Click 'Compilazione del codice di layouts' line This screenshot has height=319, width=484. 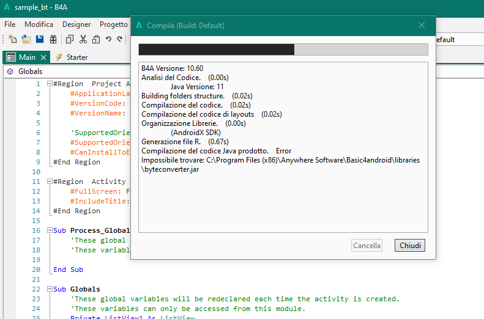[212, 114]
